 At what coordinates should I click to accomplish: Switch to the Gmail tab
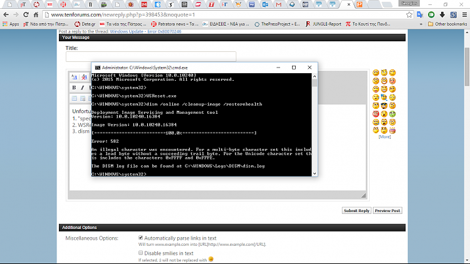[279, 4]
